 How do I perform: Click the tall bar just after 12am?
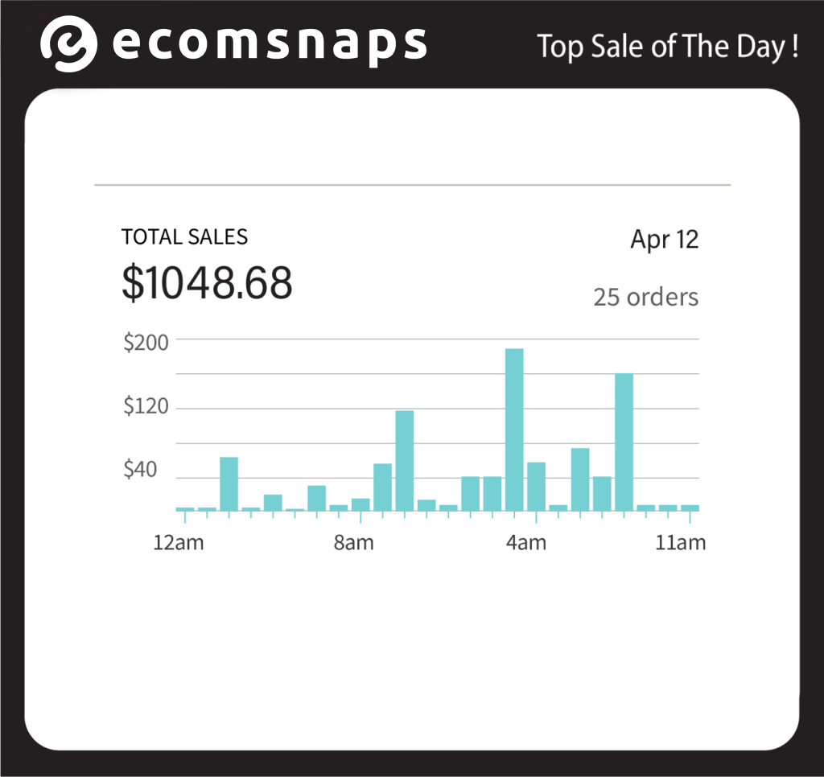[x=229, y=484]
